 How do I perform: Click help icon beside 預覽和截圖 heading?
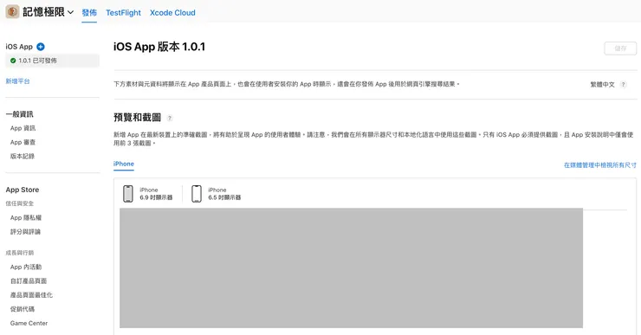pyautogui.click(x=170, y=118)
